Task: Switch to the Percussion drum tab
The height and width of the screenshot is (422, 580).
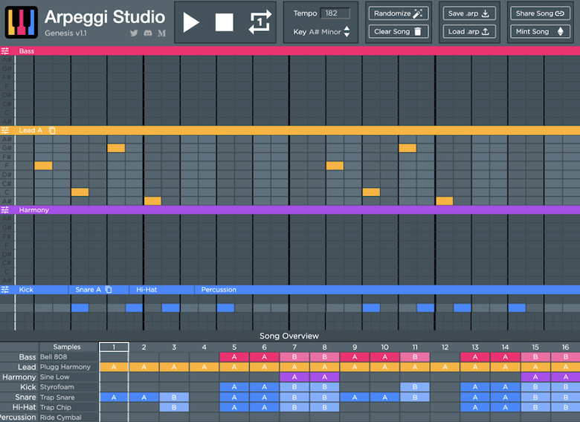Action: click(x=219, y=290)
